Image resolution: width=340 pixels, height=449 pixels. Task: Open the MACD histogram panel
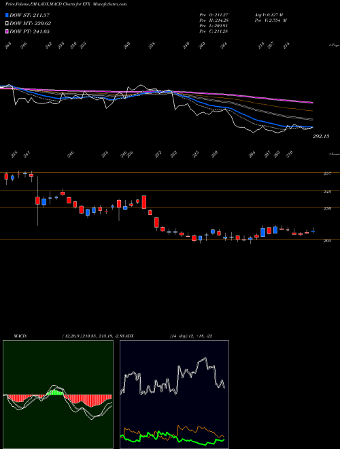click(x=58, y=395)
